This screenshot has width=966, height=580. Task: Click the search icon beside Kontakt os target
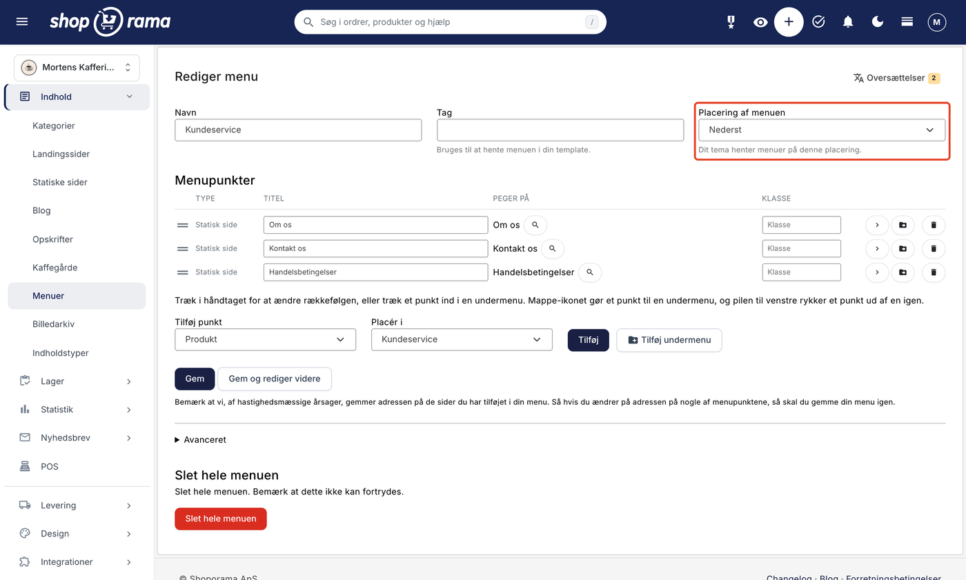[x=552, y=248]
